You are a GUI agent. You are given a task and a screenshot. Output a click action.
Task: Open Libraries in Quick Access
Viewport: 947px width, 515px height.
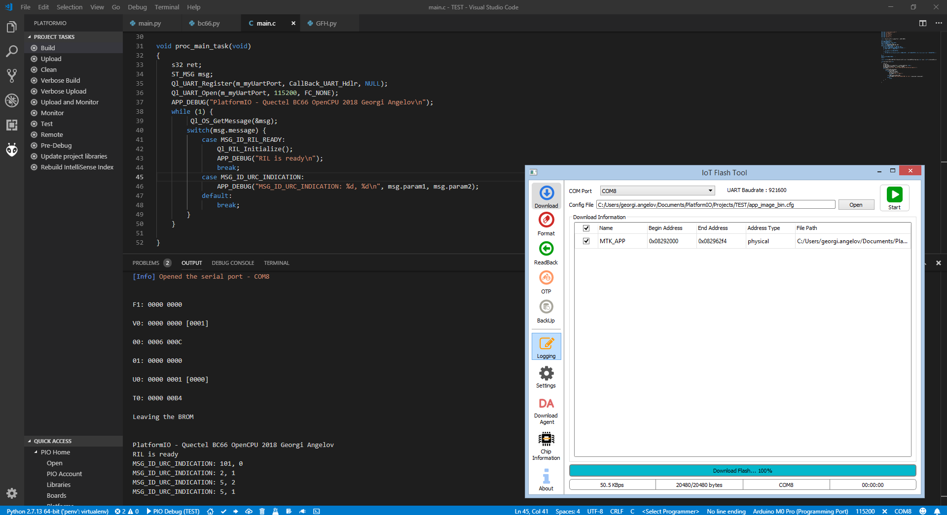(x=59, y=484)
